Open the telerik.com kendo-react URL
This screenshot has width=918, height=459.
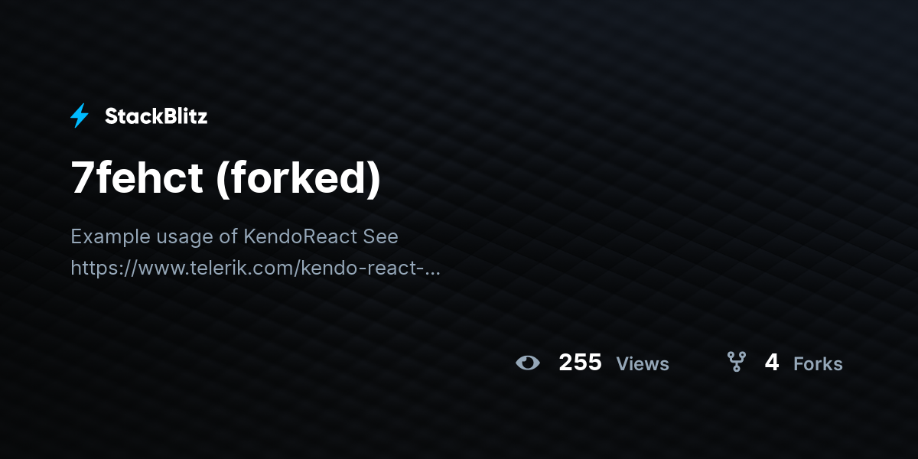[256, 269]
